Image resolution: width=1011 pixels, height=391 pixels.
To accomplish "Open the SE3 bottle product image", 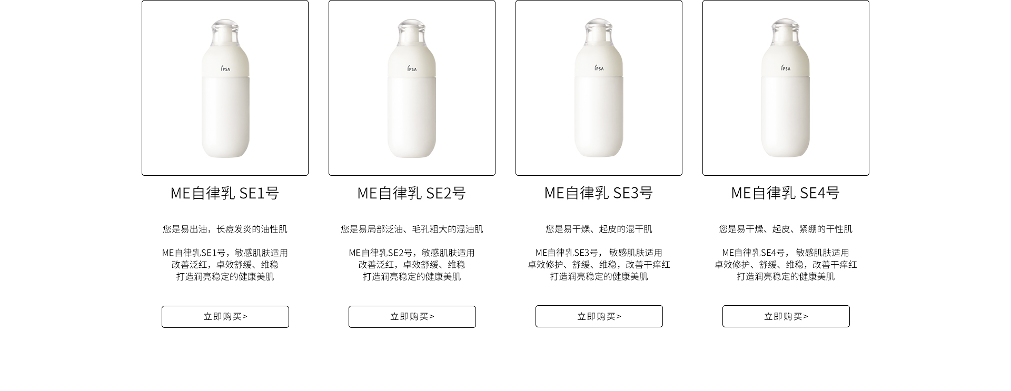I will 599,88.
